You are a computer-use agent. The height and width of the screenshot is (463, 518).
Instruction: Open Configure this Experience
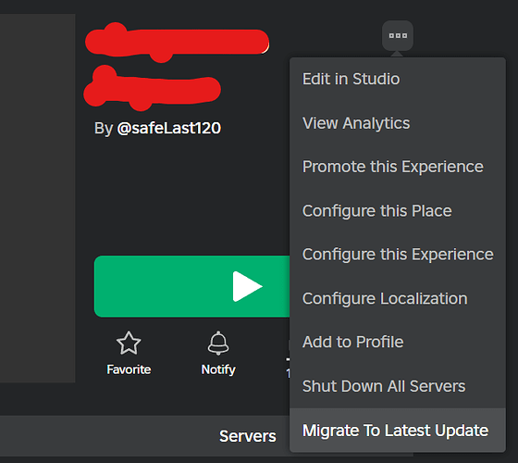pyautogui.click(x=398, y=255)
